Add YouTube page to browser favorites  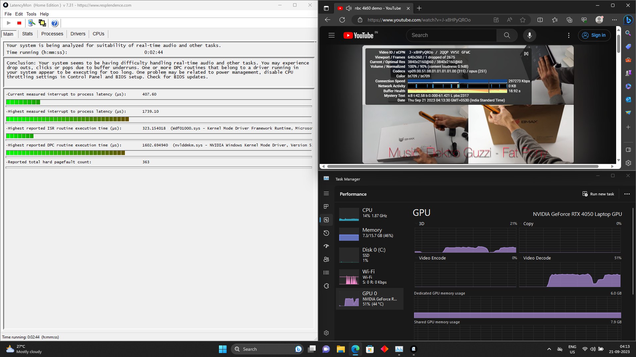tap(523, 20)
